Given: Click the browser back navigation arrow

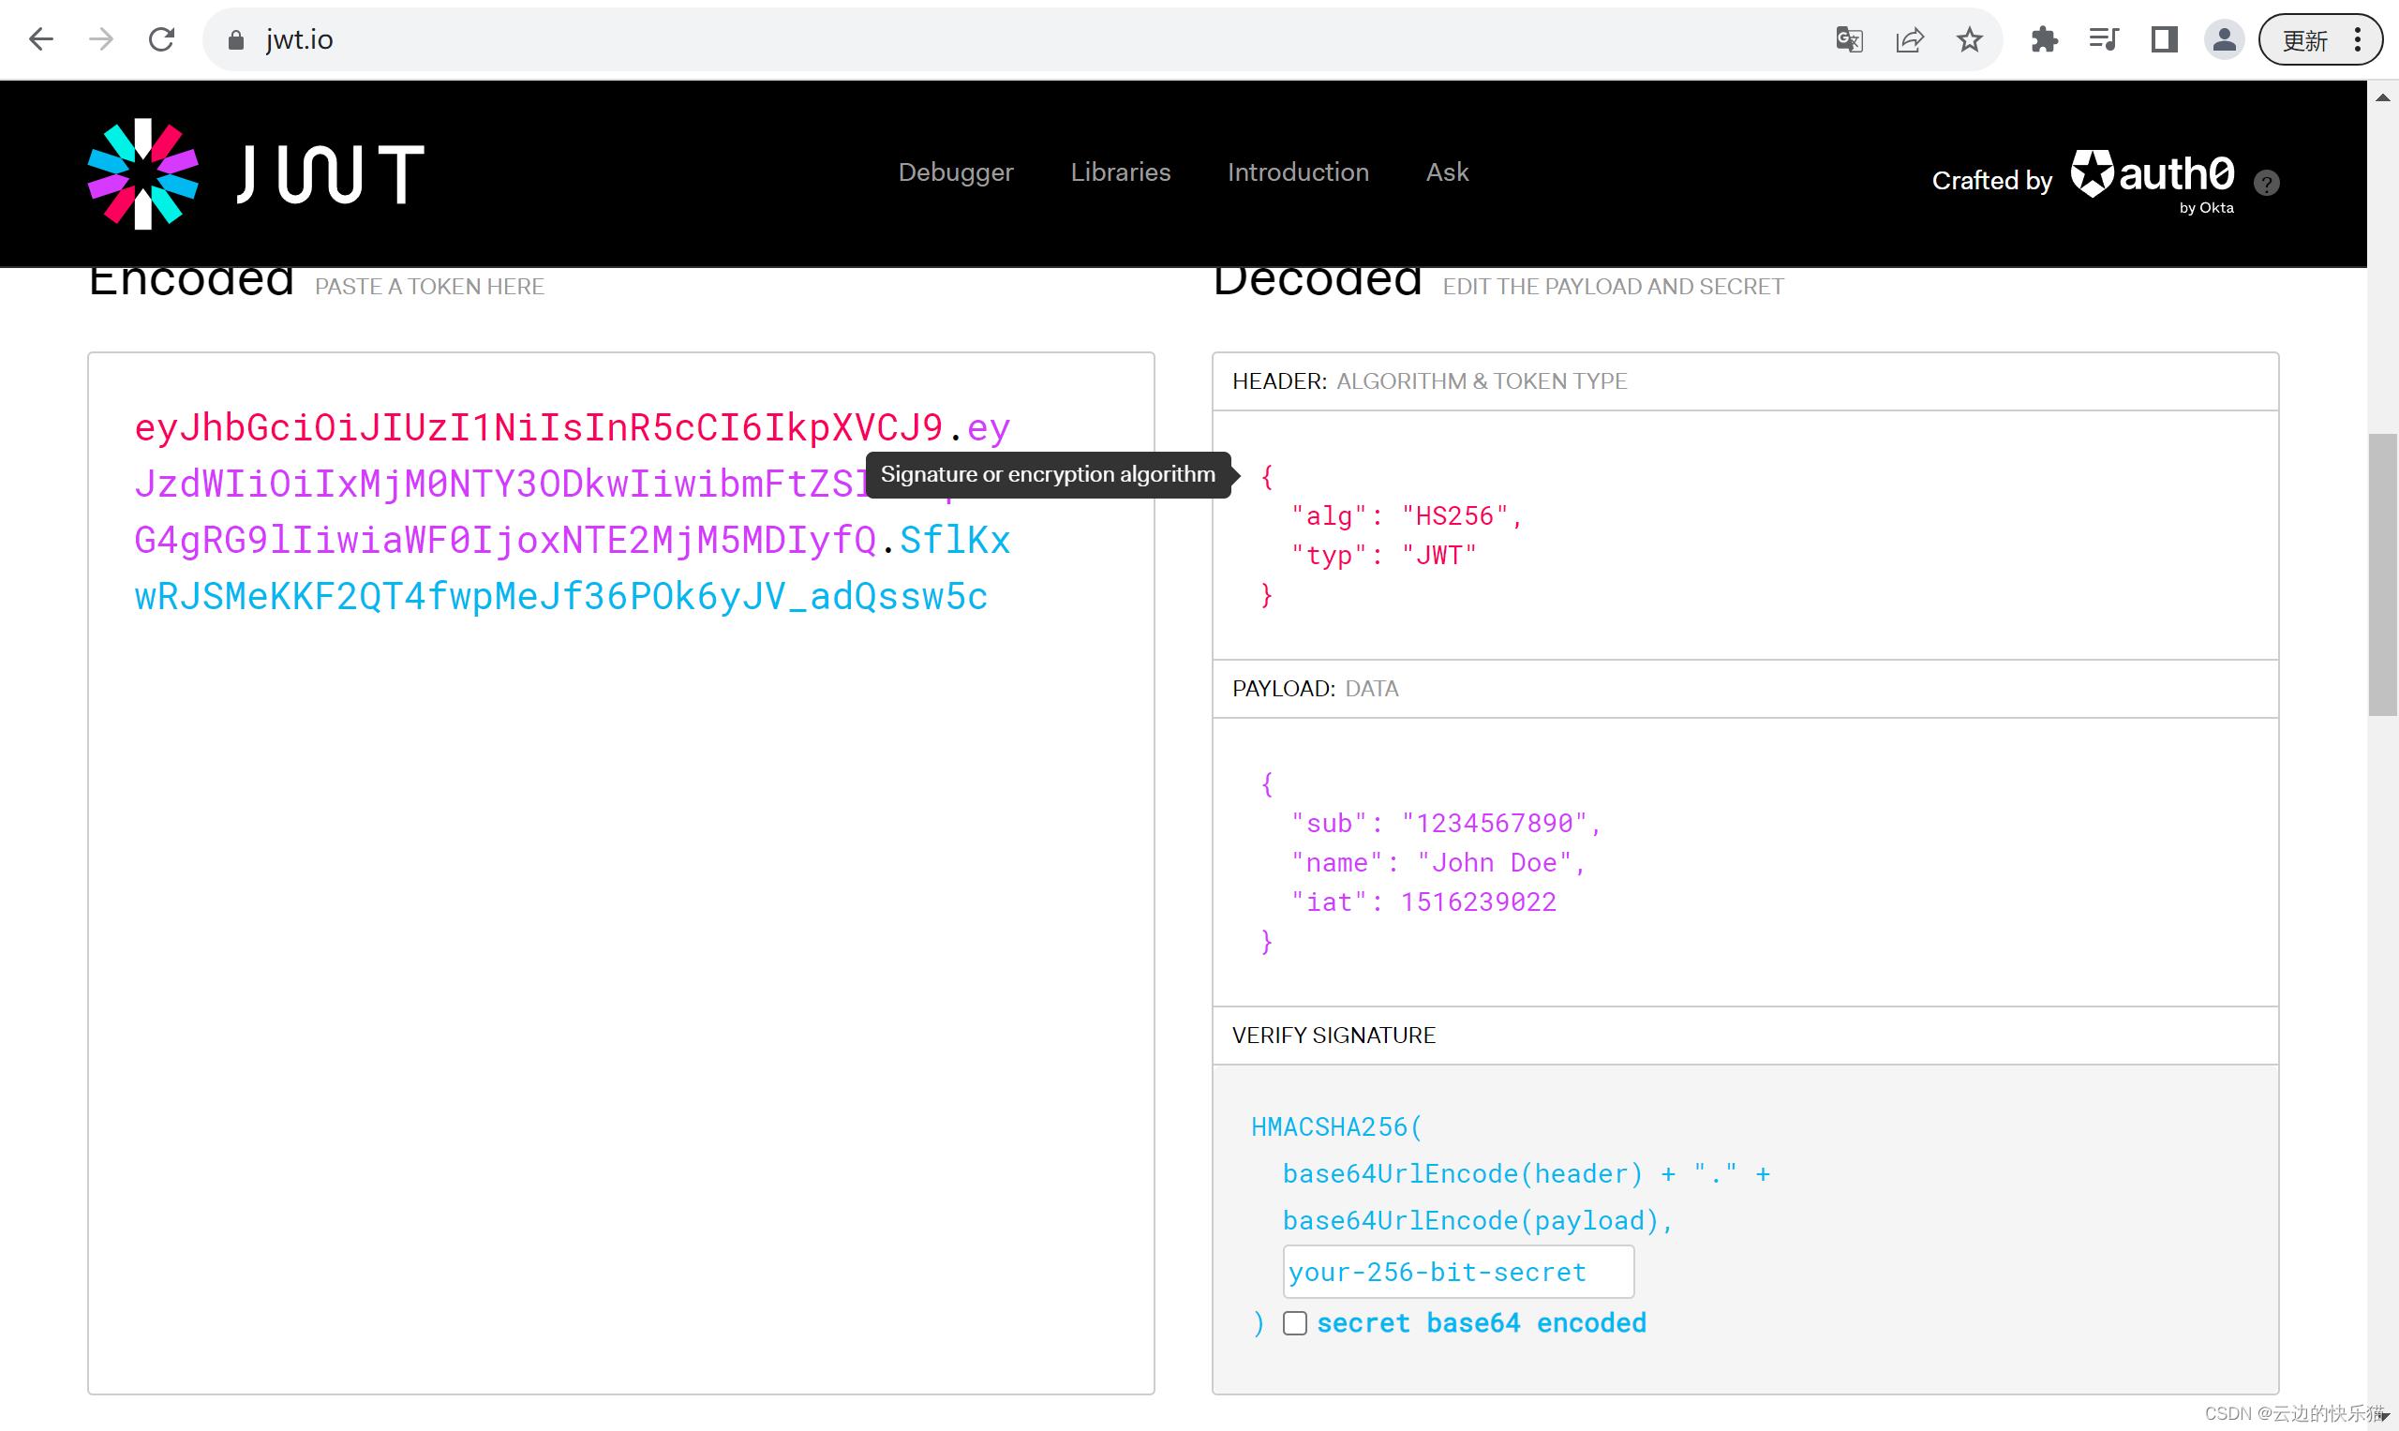Looking at the screenshot, I should [x=41, y=37].
